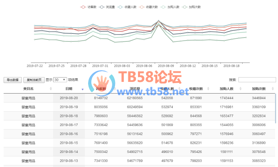Click the 2019-07-22 x-axis label
The height and width of the screenshot is (167, 278).
point(35,66)
